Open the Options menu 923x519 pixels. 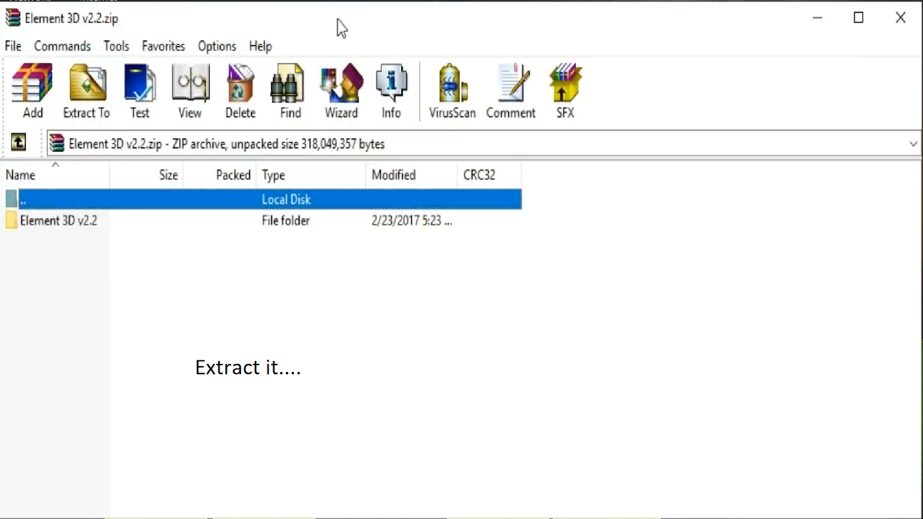(217, 46)
